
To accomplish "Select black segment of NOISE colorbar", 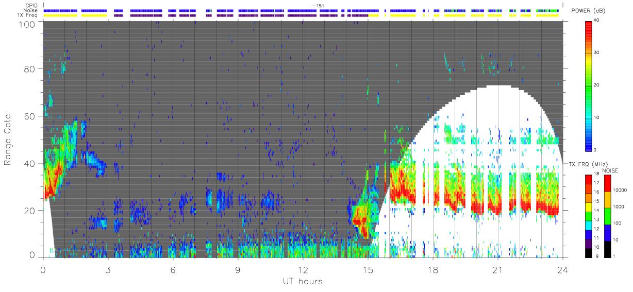I will click(608, 249).
